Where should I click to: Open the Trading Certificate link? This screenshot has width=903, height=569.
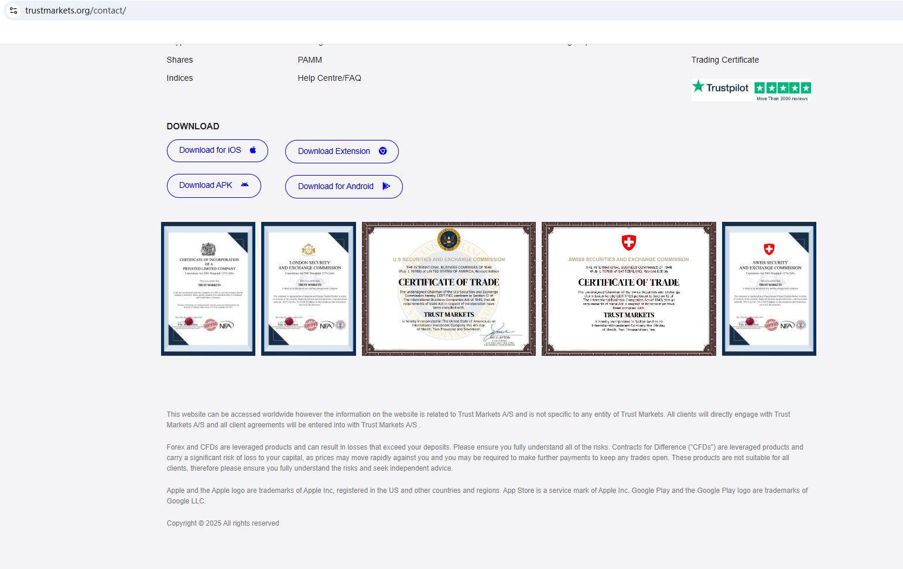[725, 60]
